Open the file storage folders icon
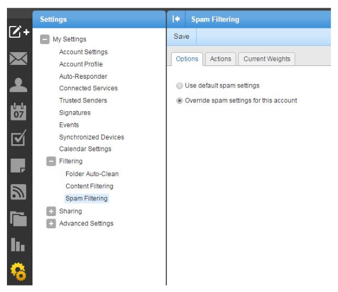Viewport: 338px width, 292px height. (19, 219)
